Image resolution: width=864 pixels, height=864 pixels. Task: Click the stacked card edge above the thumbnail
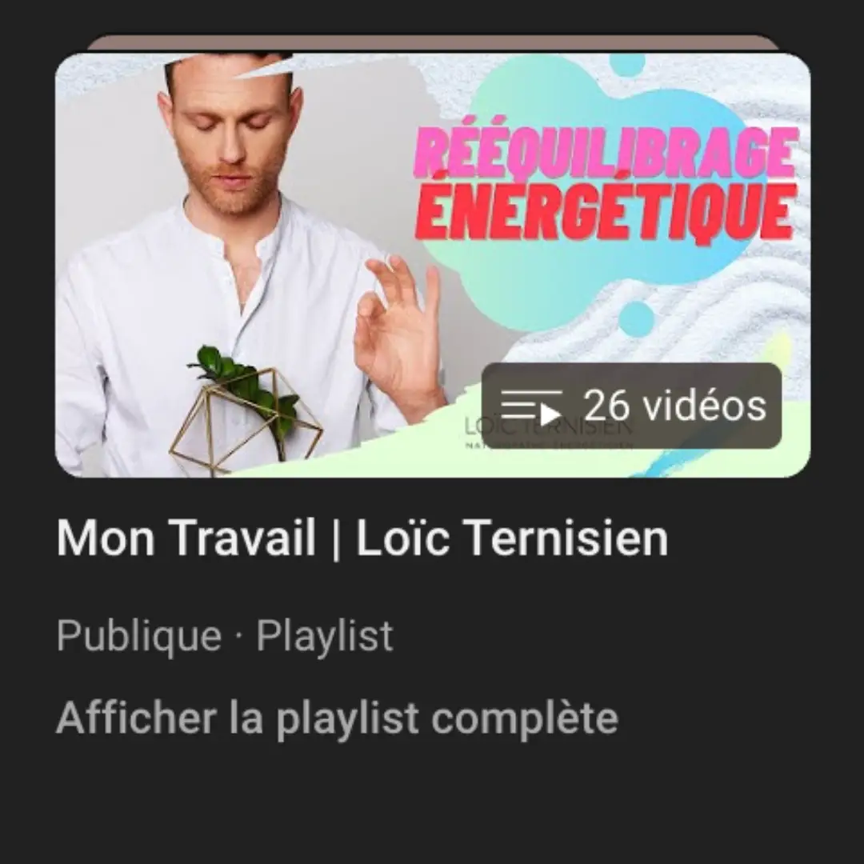pyautogui.click(x=433, y=42)
